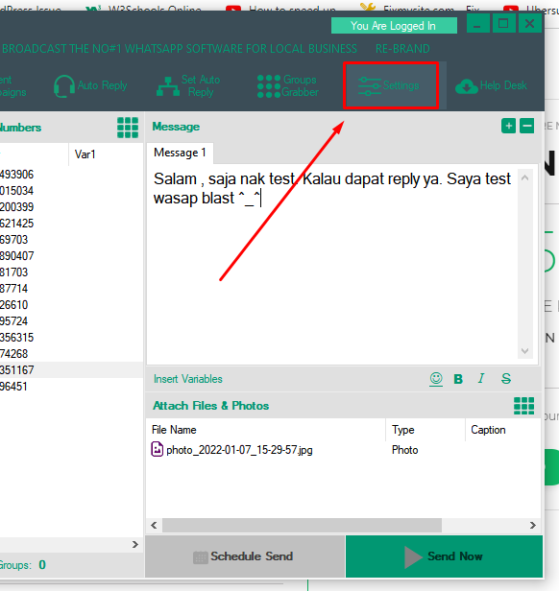Apply bold formatting B icon
Image resolution: width=559 pixels, height=591 pixels.
[x=458, y=379]
